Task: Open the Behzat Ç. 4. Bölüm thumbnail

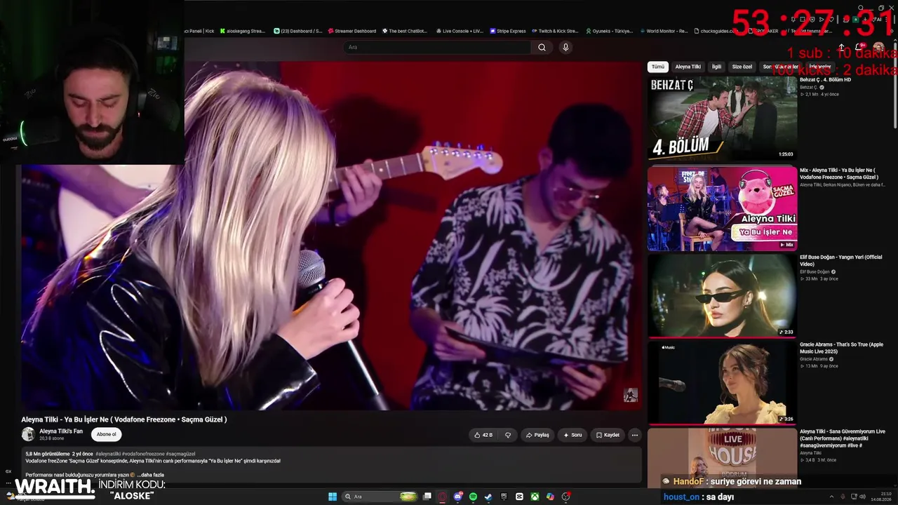Action: [x=722, y=118]
